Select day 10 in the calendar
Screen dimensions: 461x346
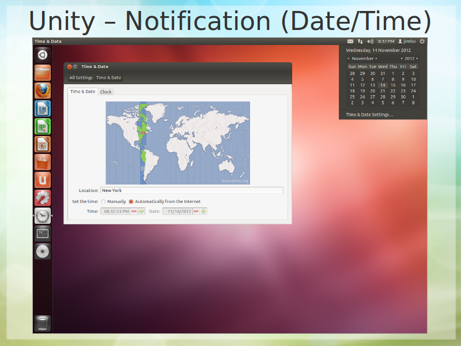[413, 80]
